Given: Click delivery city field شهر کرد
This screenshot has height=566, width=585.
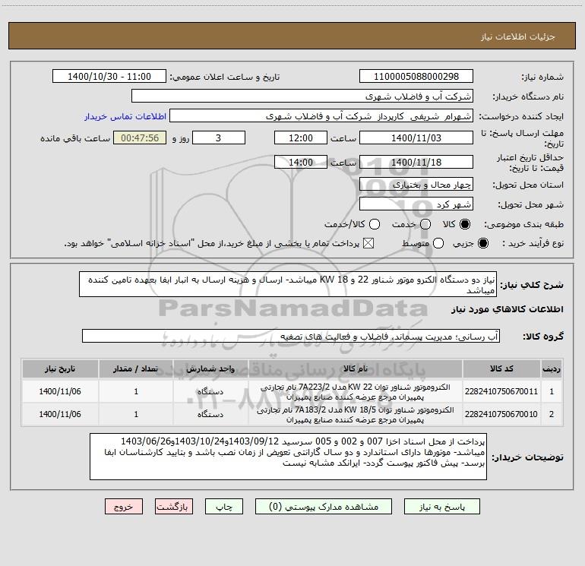Looking at the screenshot, I should click(x=416, y=204).
